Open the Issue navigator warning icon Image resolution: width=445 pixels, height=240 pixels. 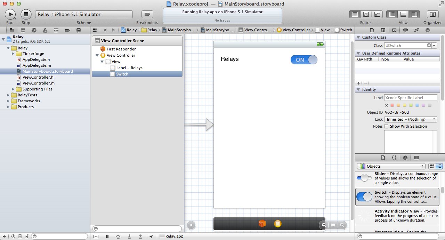[45, 30]
